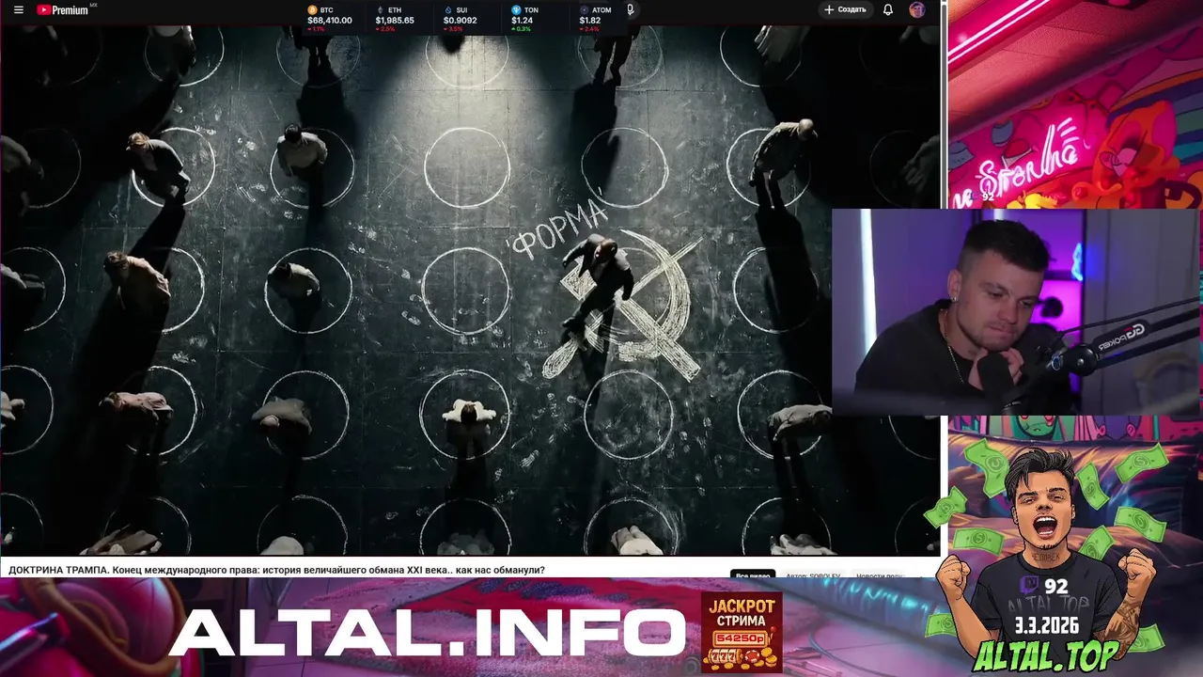Click the playing video frame
The image size is (1203, 677).
pyautogui.click(x=470, y=291)
